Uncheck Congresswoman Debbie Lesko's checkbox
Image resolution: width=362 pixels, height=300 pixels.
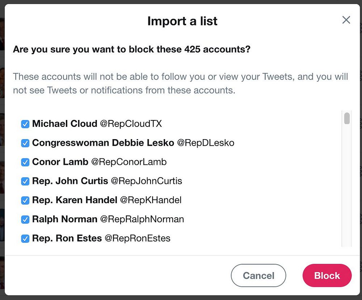point(25,143)
